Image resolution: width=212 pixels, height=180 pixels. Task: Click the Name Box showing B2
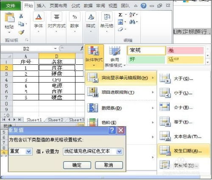point(26,49)
